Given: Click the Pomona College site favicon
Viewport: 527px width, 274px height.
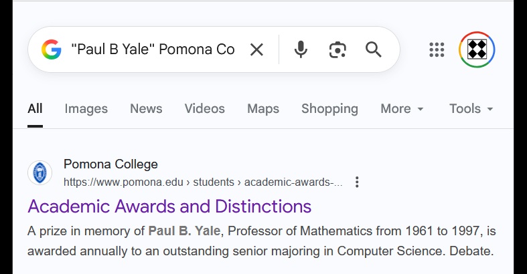Looking at the screenshot, I should 40,172.
